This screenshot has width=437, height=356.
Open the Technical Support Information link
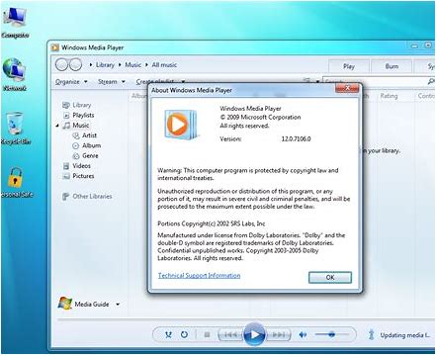(199, 275)
